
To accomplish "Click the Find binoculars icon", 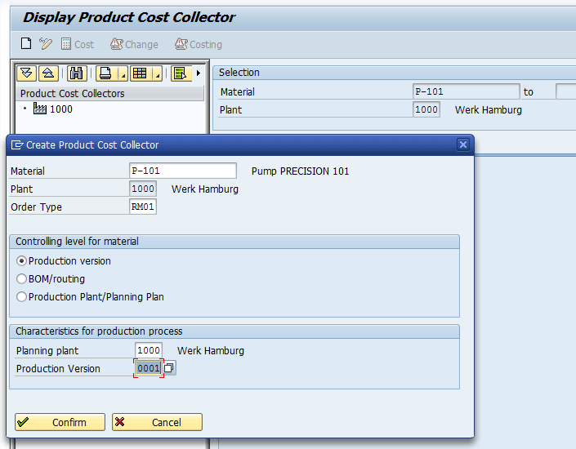I will tap(77, 73).
